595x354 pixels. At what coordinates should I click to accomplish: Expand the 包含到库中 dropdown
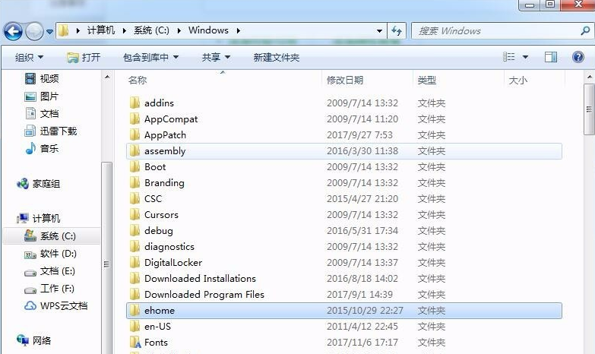[x=150, y=58]
